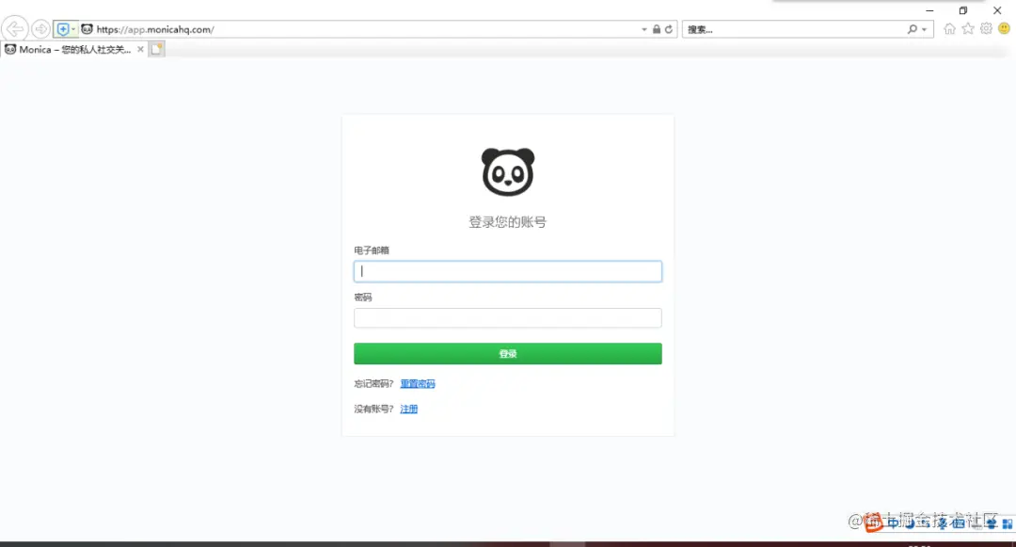Click the magnifier search icon
The image size is (1016, 547).
tap(913, 29)
